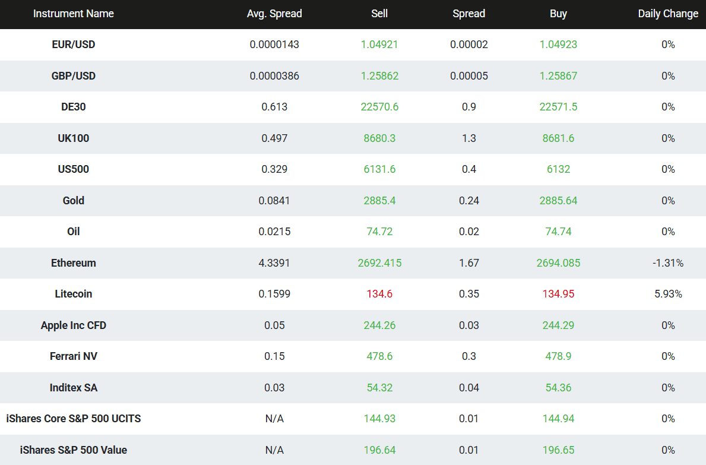This screenshot has height=465, width=706.
Task: Select the Ferrari NV instrument name
Action: (x=74, y=356)
